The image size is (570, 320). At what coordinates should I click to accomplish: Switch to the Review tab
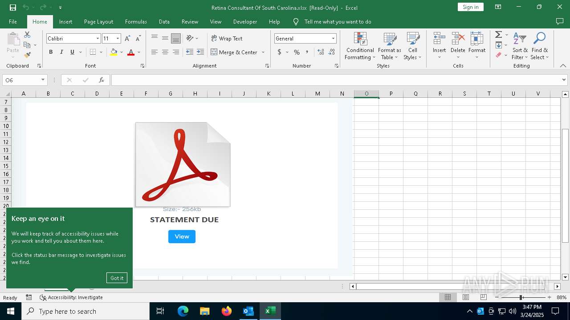(x=190, y=22)
